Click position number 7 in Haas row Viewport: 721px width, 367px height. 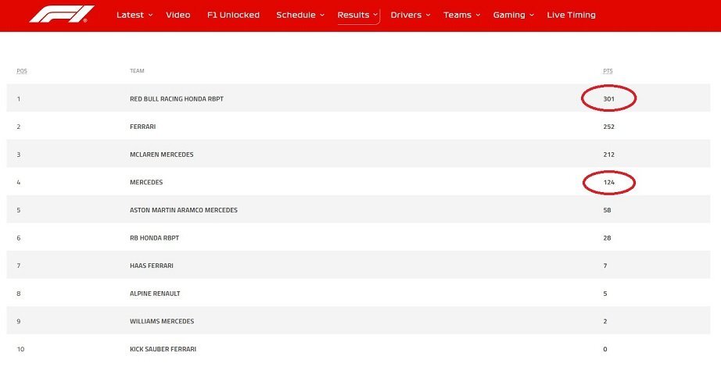[x=19, y=265]
